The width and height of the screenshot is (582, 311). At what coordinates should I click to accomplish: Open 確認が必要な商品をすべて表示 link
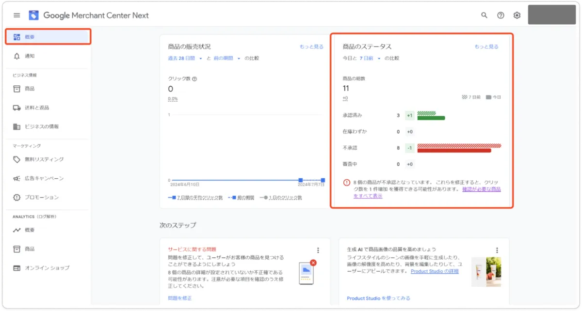click(x=427, y=193)
